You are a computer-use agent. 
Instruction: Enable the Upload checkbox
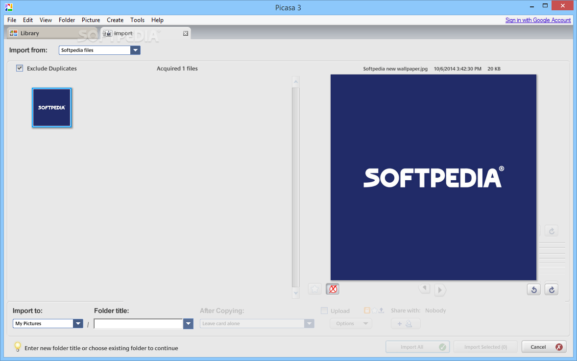coord(324,311)
